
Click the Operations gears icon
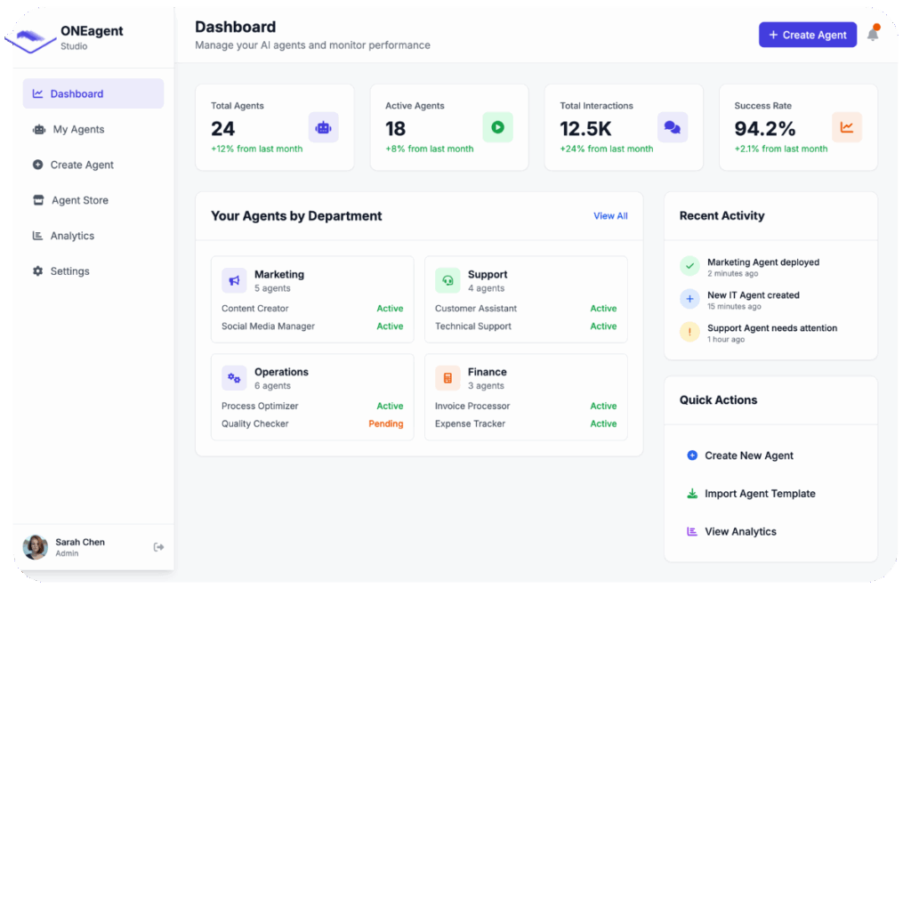pos(234,378)
